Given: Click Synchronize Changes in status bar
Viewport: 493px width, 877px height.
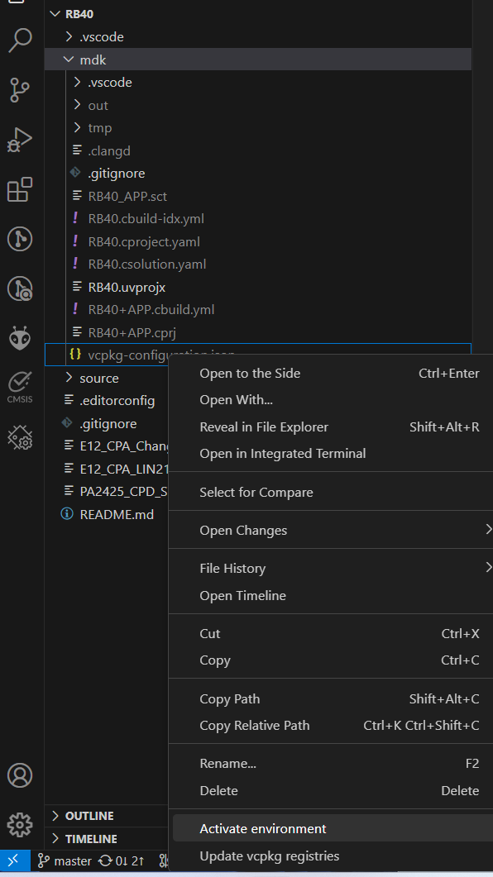Looking at the screenshot, I should (x=122, y=860).
